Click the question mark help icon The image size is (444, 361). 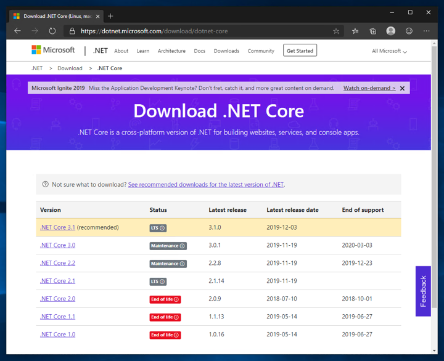pos(45,184)
